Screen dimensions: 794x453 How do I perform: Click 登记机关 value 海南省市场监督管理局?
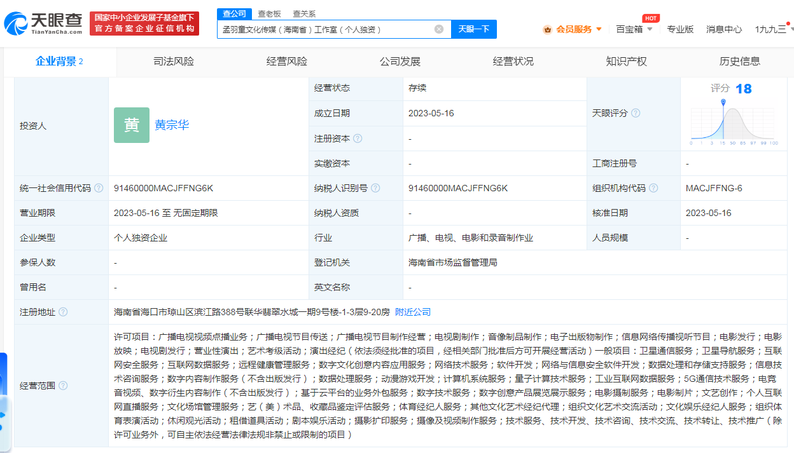tap(453, 262)
